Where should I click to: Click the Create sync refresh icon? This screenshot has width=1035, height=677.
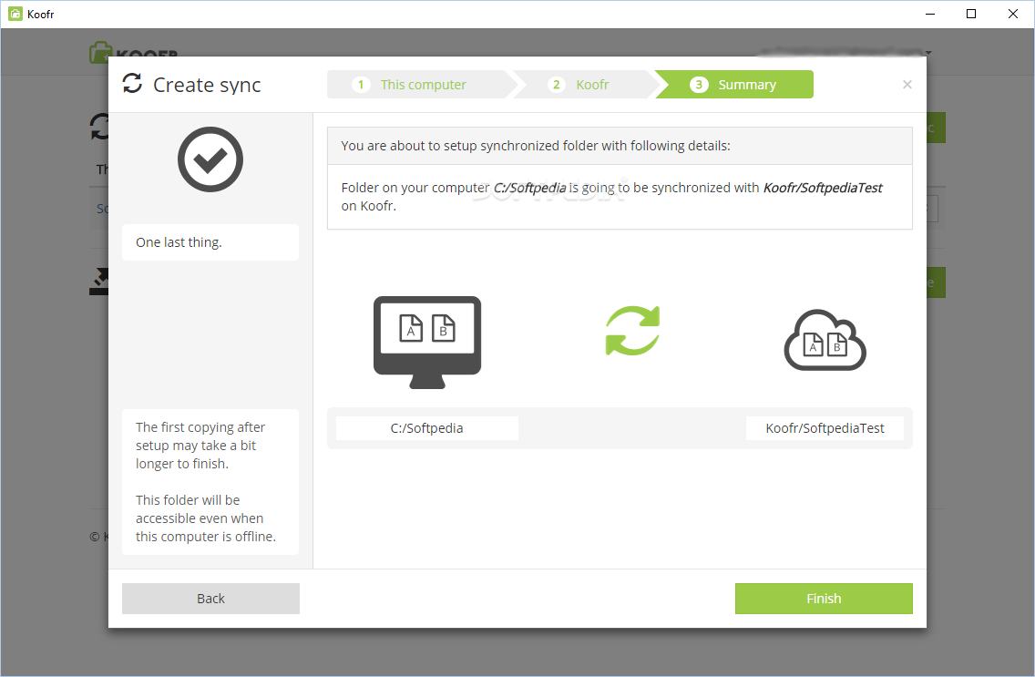(x=132, y=84)
